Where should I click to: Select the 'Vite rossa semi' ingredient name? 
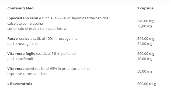(21, 69)
